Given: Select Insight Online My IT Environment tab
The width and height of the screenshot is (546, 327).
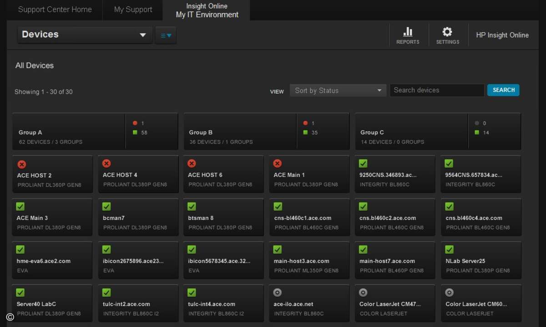Looking at the screenshot, I should pos(207,10).
